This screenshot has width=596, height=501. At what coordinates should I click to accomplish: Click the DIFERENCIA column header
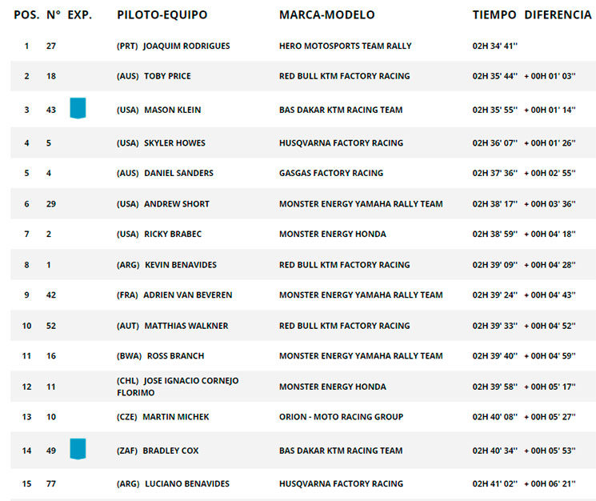pos(558,15)
